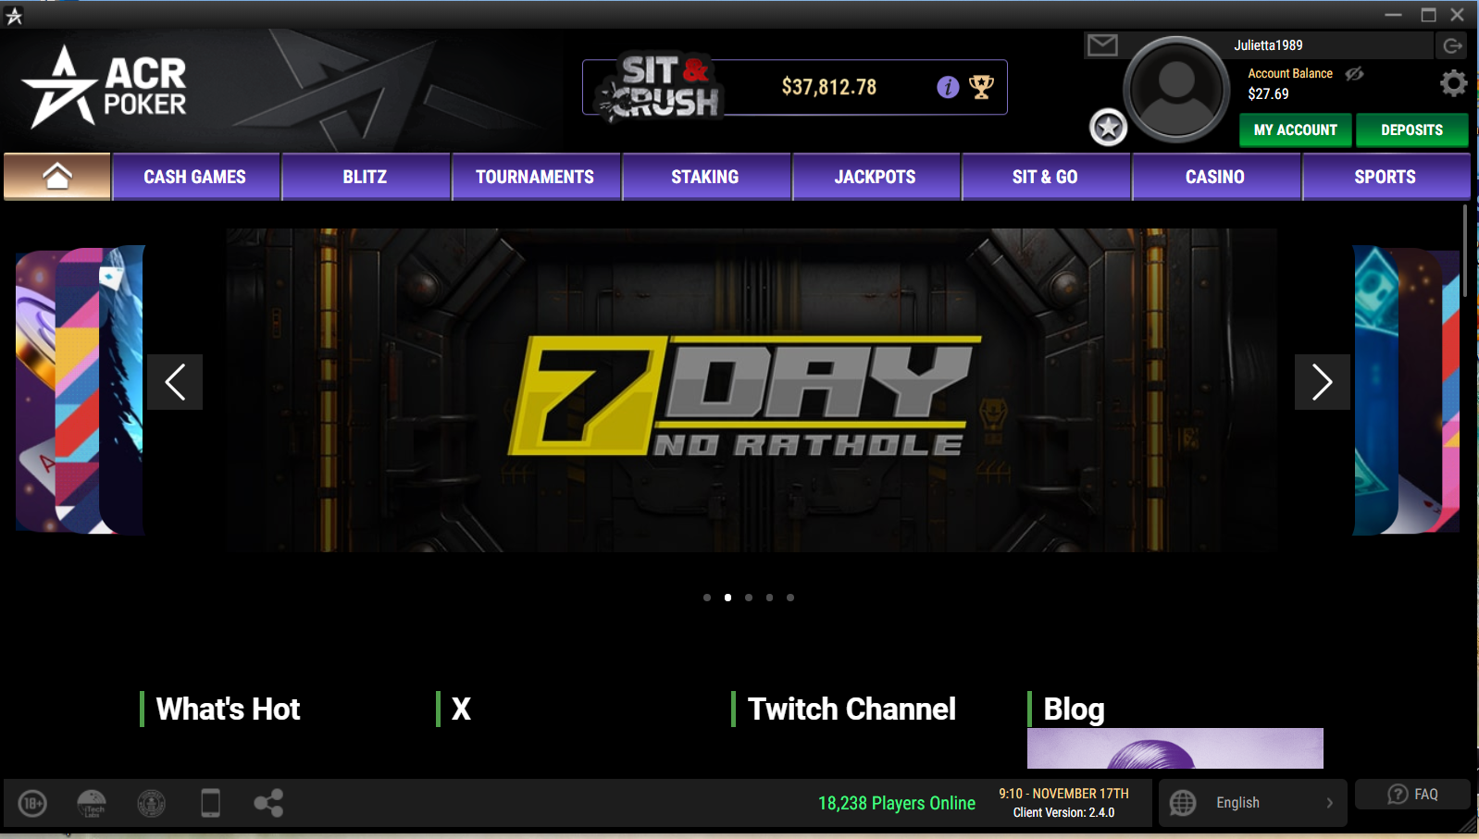Open the iTech Labs certification icon

pyautogui.click(x=92, y=803)
